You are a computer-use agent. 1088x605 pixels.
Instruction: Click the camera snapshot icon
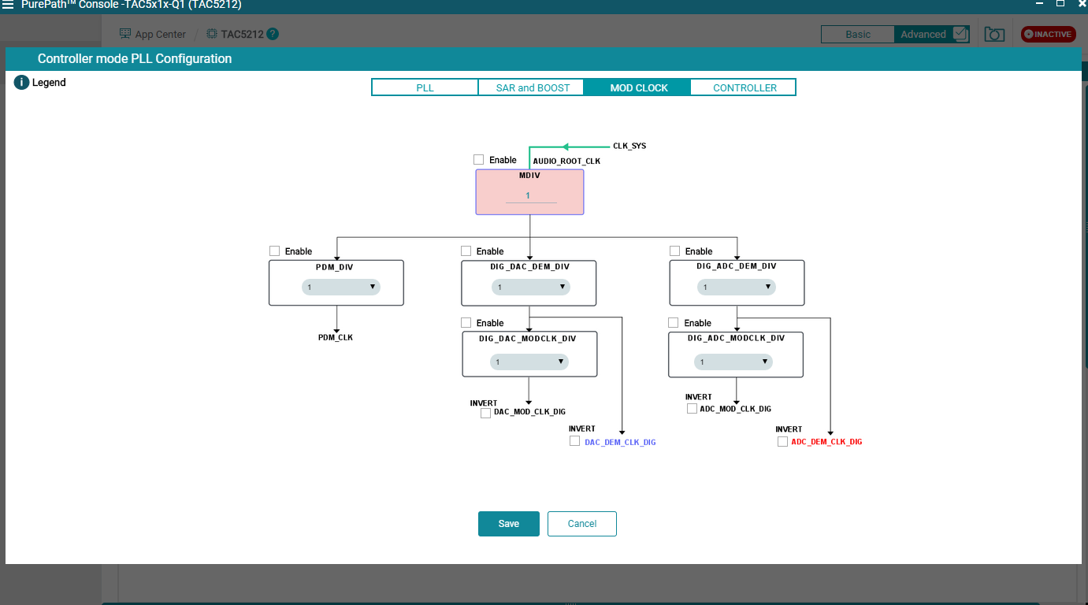[994, 34]
